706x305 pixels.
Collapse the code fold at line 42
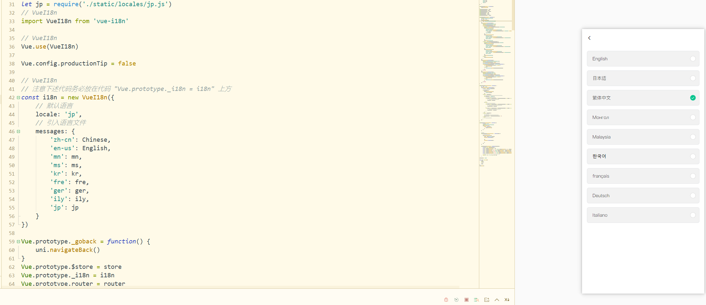pyautogui.click(x=19, y=97)
